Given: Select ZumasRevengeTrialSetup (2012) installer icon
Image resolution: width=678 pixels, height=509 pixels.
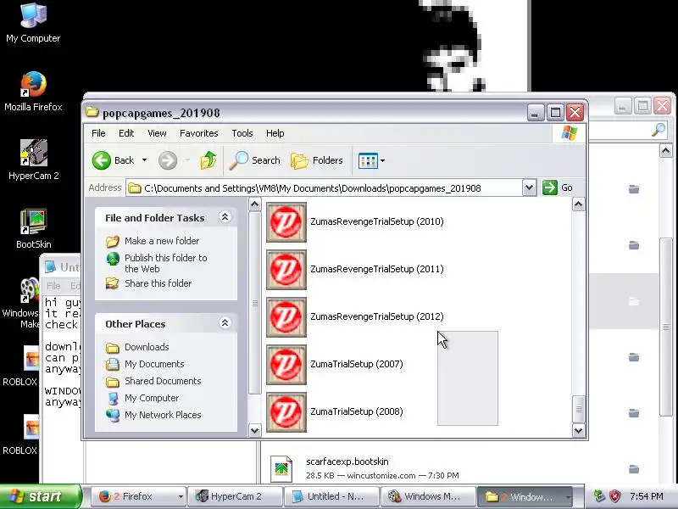Looking at the screenshot, I should click(286, 317).
